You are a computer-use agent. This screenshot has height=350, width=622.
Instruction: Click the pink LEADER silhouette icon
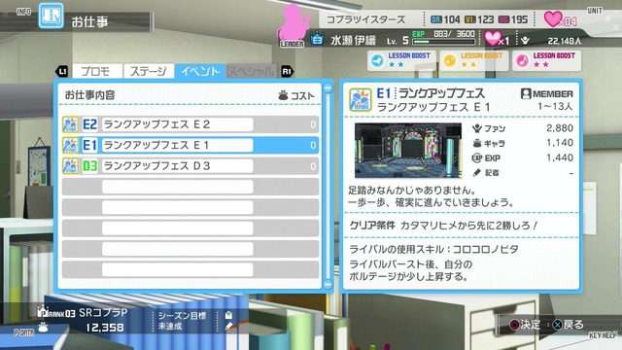(294, 24)
